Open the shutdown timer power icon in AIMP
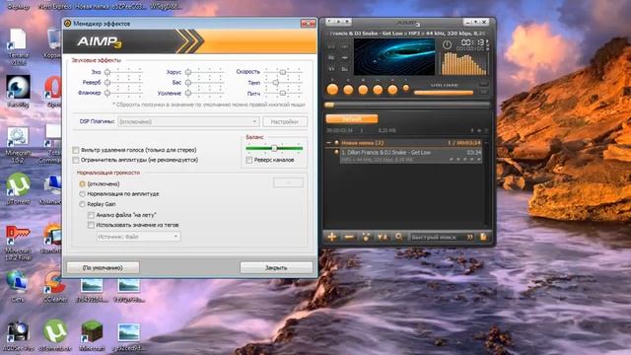This screenshot has height=355, width=631. (x=447, y=44)
